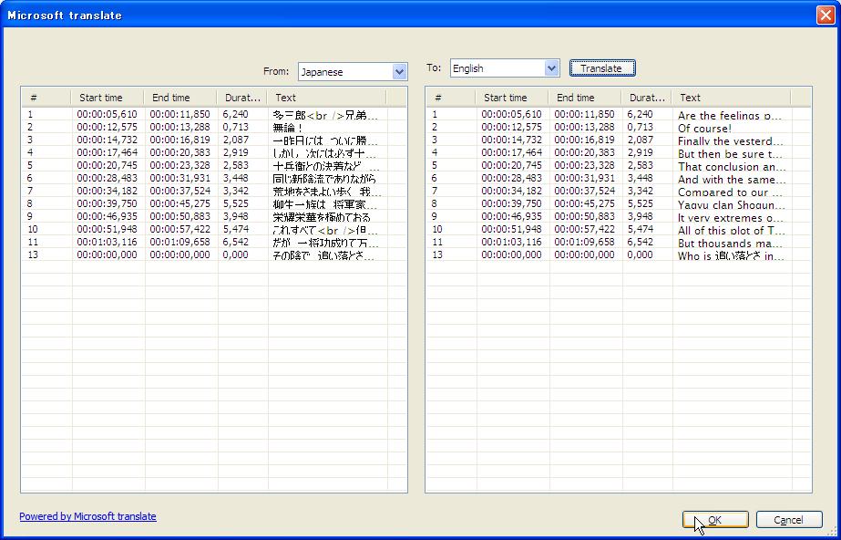Viewport: 841px width, 540px height.
Task: Select translated row 'That conclusion an...'
Action: (x=732, y=166)
